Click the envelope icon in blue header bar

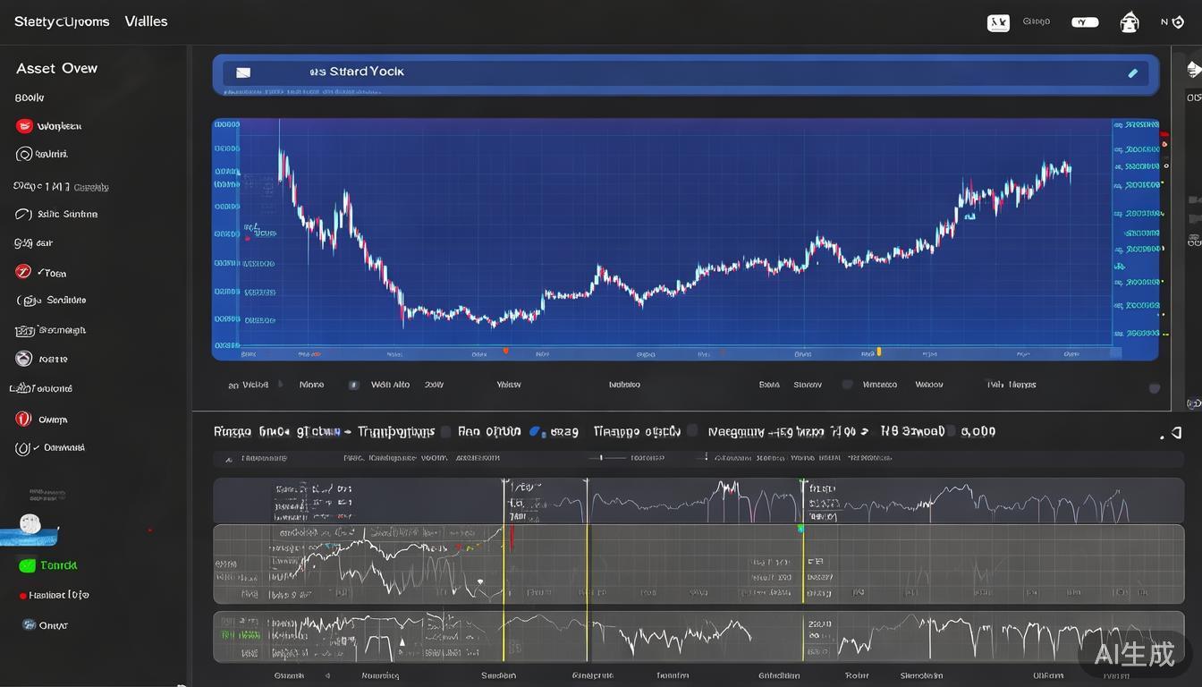[242, 72]
